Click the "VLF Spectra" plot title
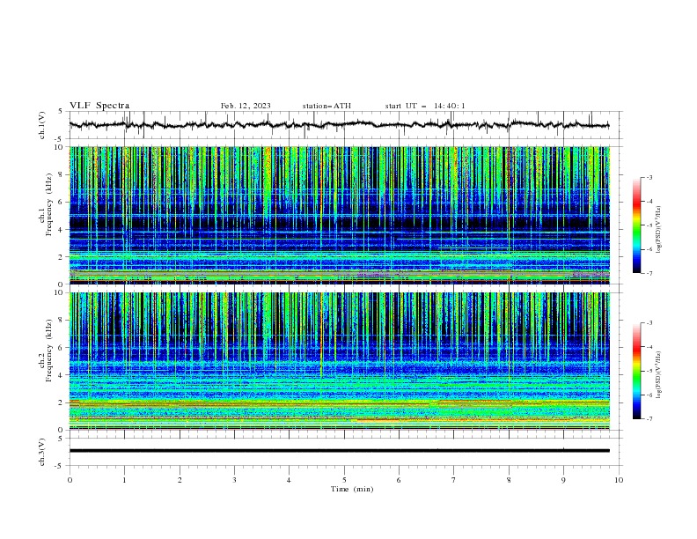 click(99, 106)
